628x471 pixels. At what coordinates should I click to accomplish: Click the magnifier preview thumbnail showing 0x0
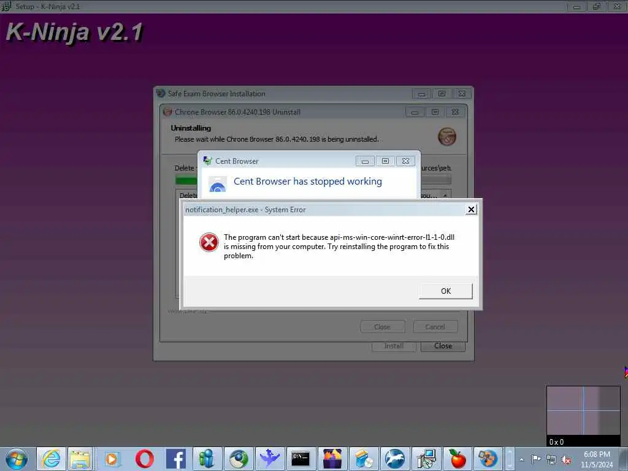pos(584,416)
